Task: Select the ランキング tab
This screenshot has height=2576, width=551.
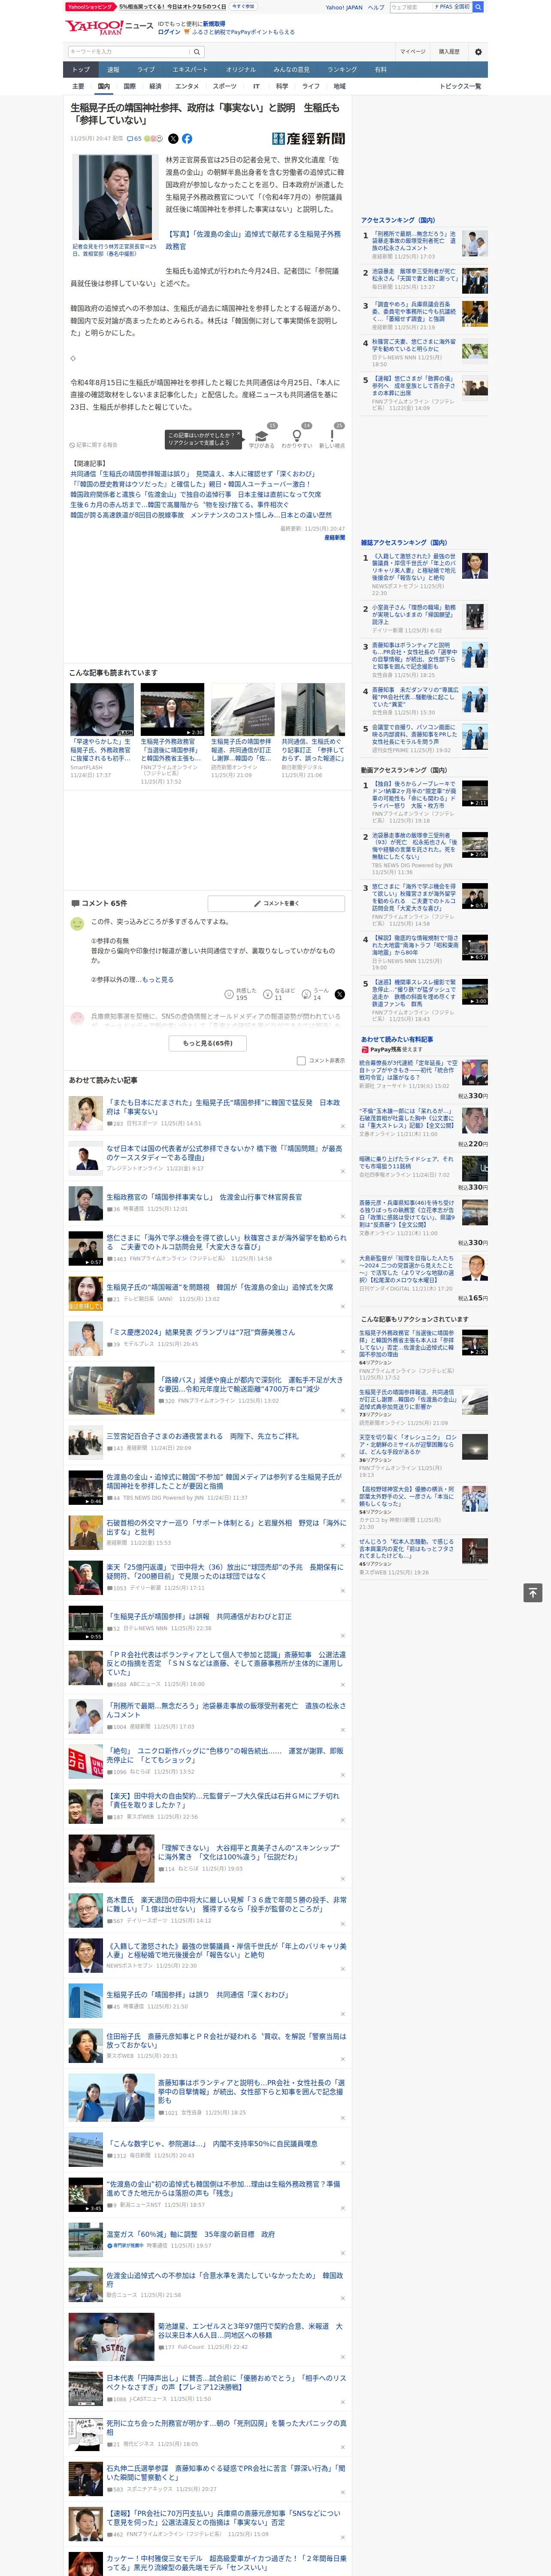Action: (342, 70)
